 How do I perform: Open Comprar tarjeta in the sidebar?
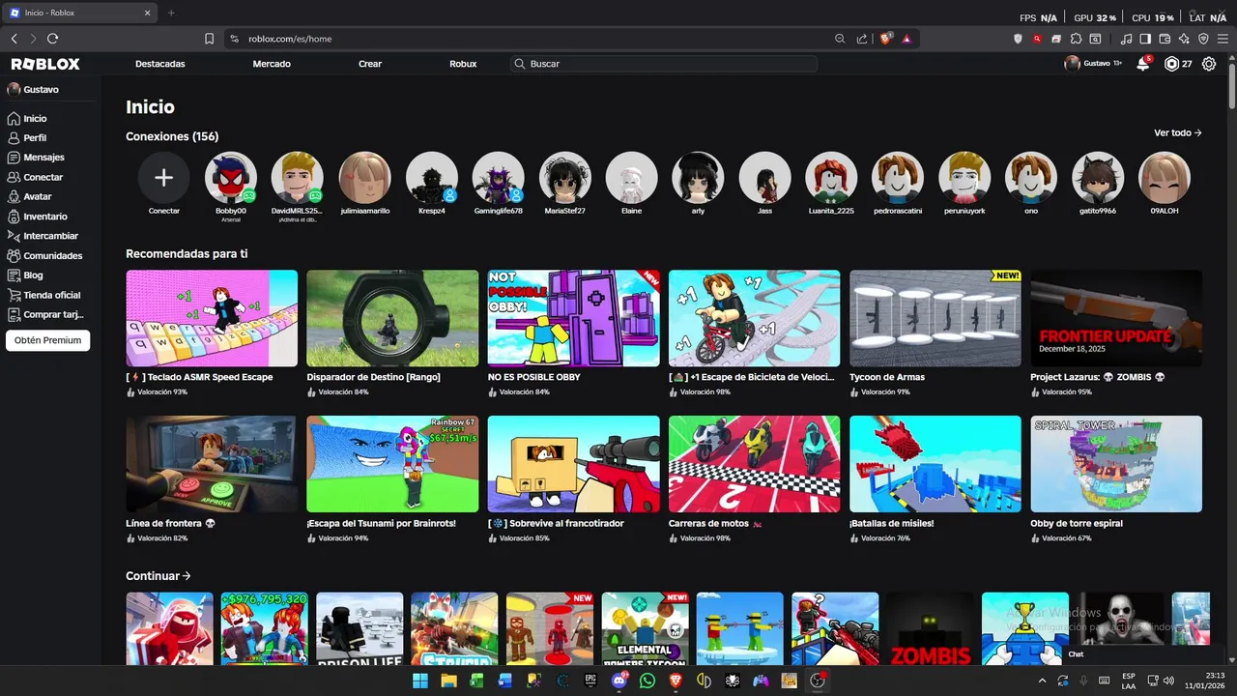point(51,314)
